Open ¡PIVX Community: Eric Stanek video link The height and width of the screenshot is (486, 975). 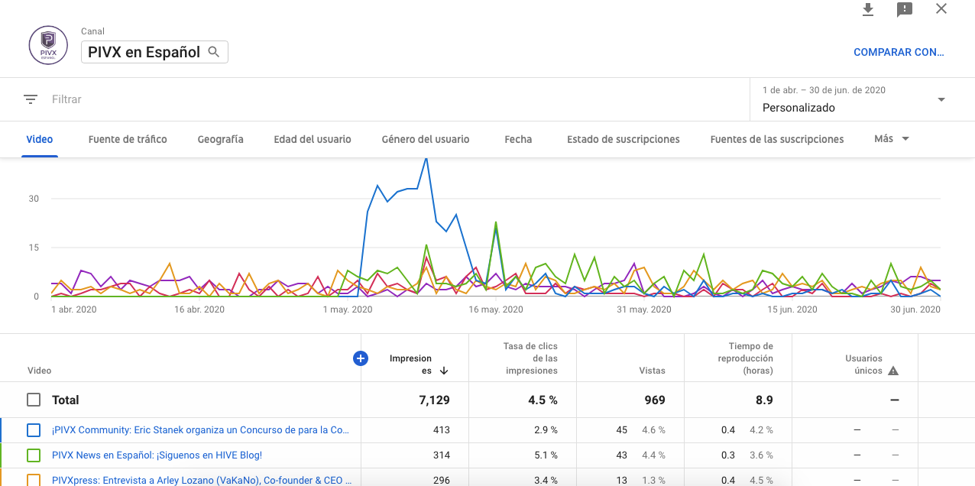click(x=201, y=430)
